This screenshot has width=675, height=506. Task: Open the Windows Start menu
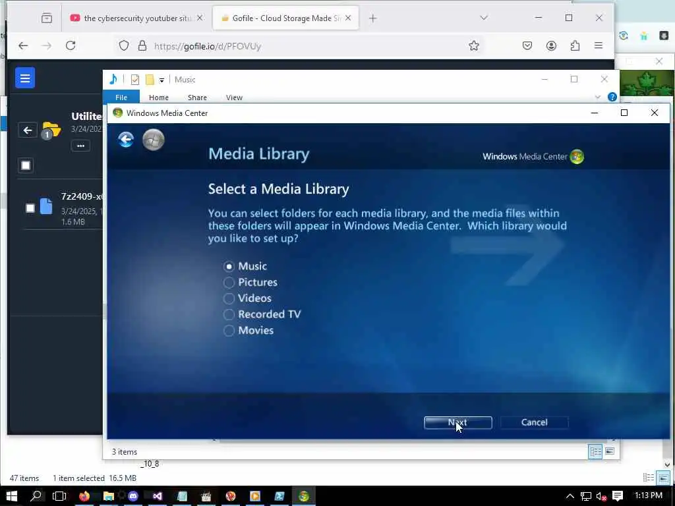click(x=12, y=496)
